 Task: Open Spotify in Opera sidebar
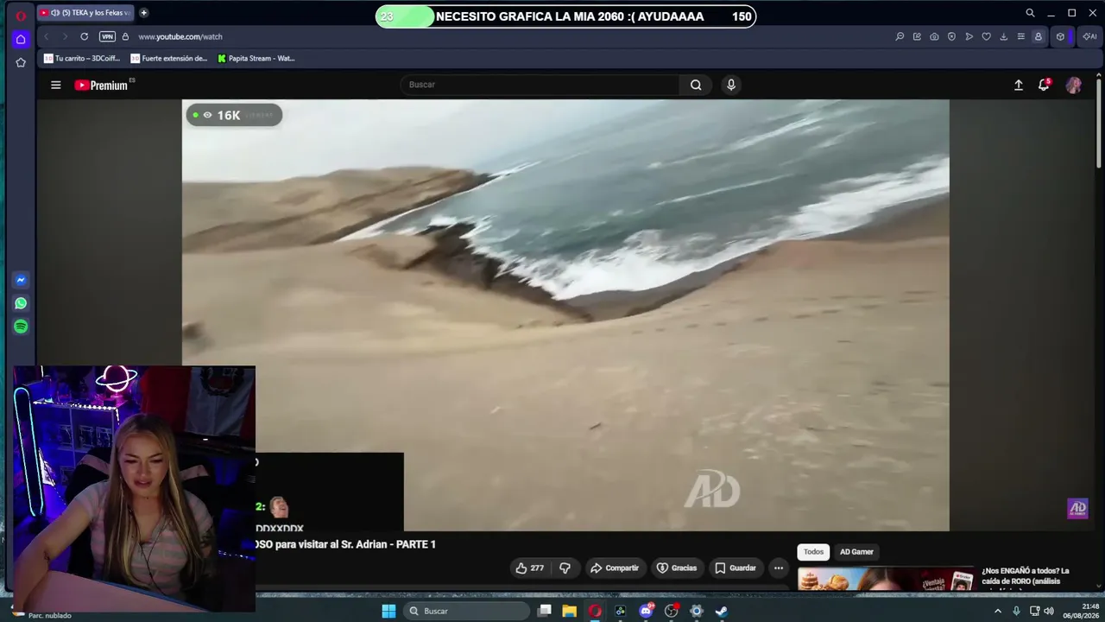21,327
